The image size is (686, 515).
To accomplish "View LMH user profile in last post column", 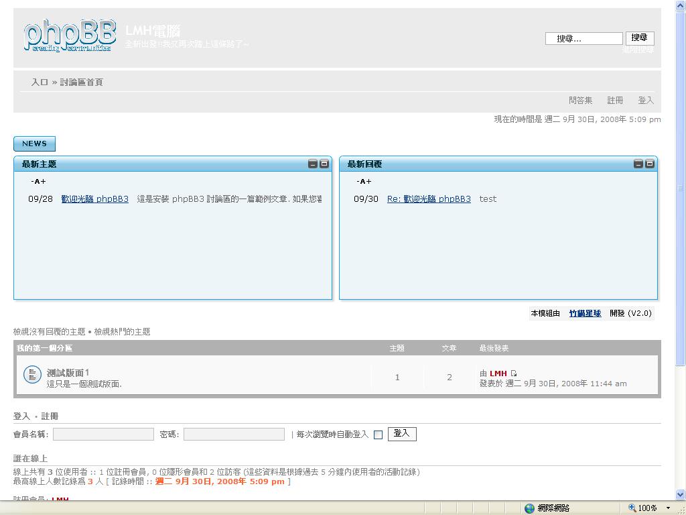I will pyautogui.click(x=498, y=374).
